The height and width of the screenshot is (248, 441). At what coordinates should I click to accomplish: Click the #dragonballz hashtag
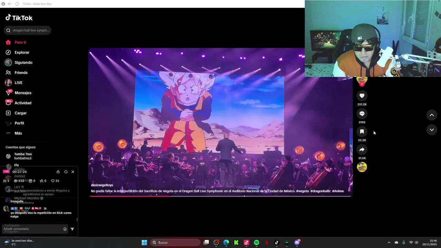click(x=320, y=191)
